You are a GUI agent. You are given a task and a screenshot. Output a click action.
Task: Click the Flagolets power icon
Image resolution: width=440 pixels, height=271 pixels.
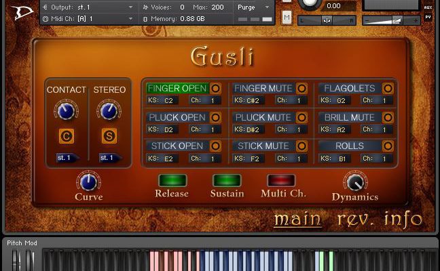(388, 89)
